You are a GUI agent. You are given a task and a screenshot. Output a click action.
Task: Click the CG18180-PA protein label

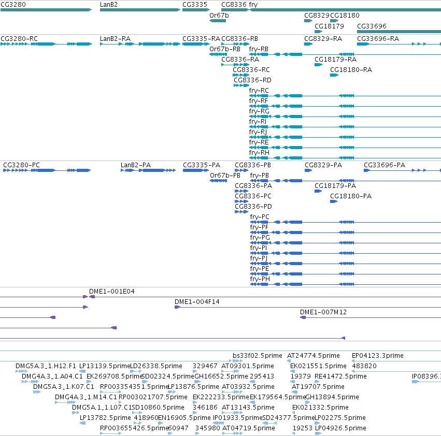[x=350, y=196]
